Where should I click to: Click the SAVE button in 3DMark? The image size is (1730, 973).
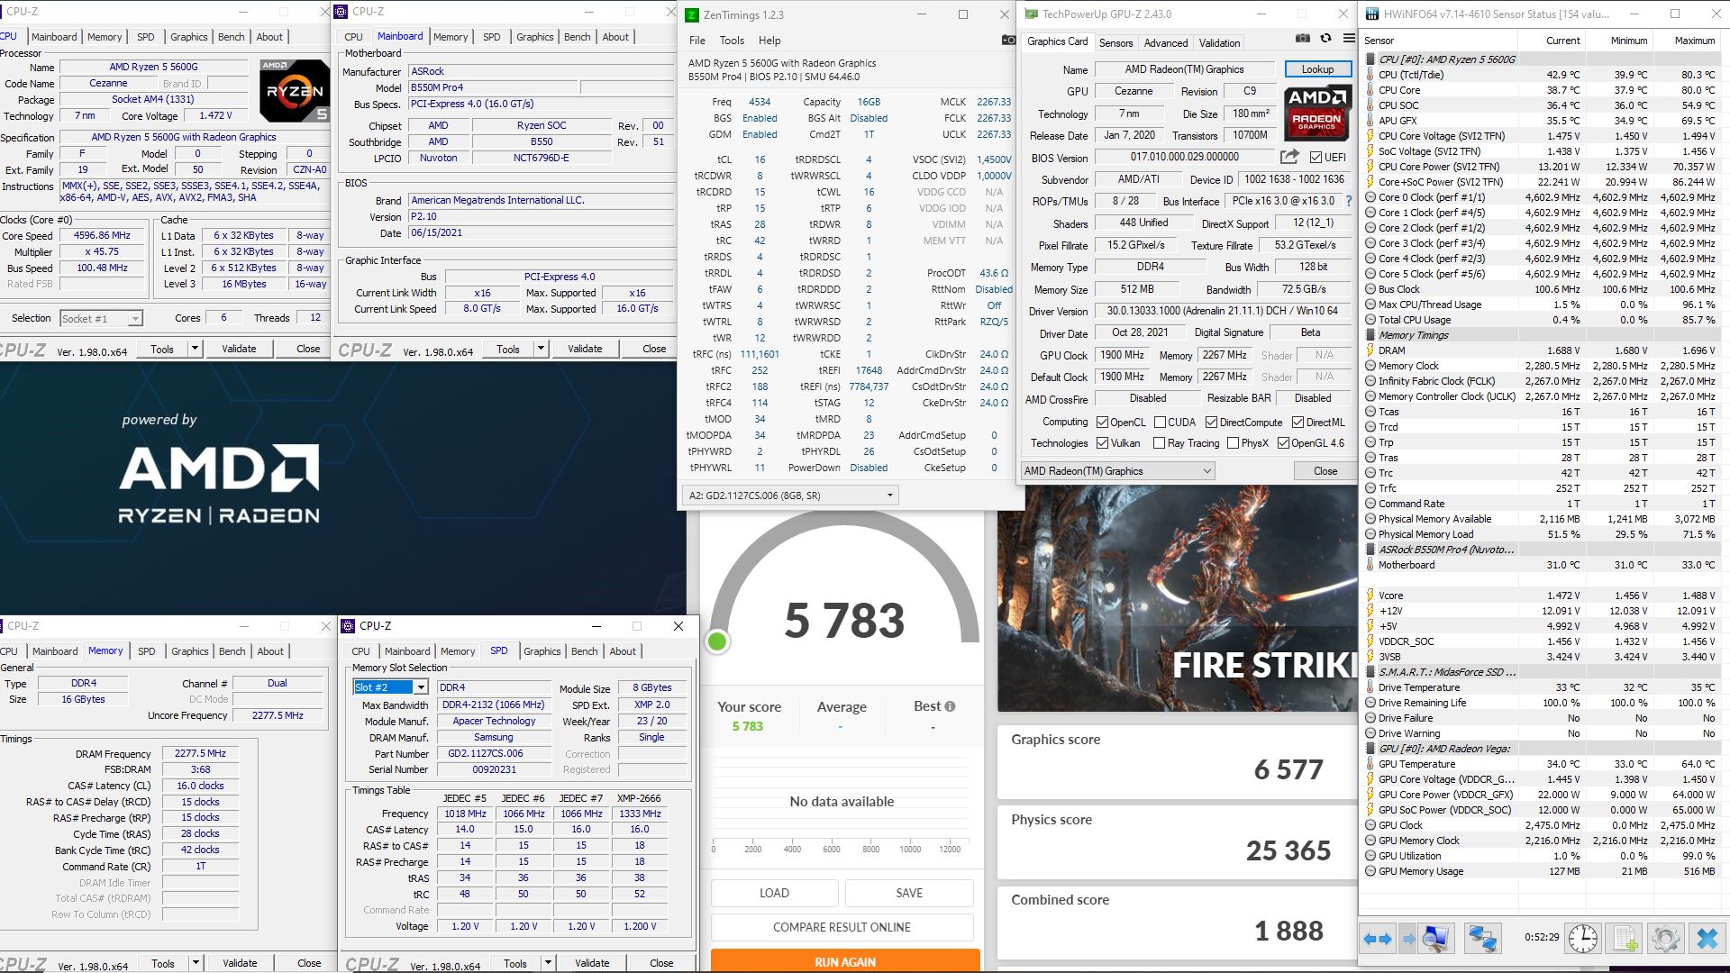click(909, 893)
